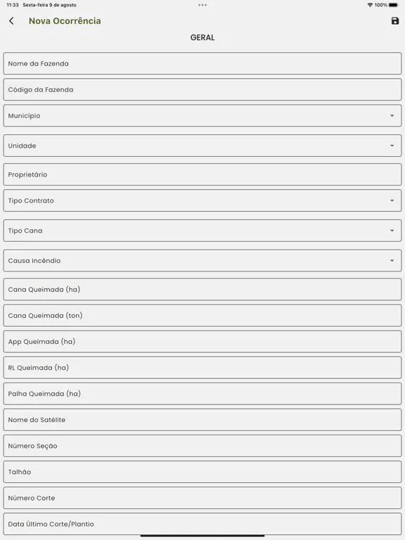Expand the Tipo Cana selector

click(x=202, y=231)
